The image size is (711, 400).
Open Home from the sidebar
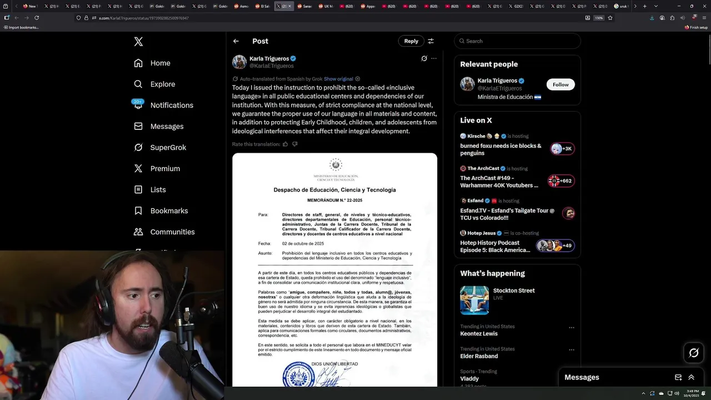[152, 63]
